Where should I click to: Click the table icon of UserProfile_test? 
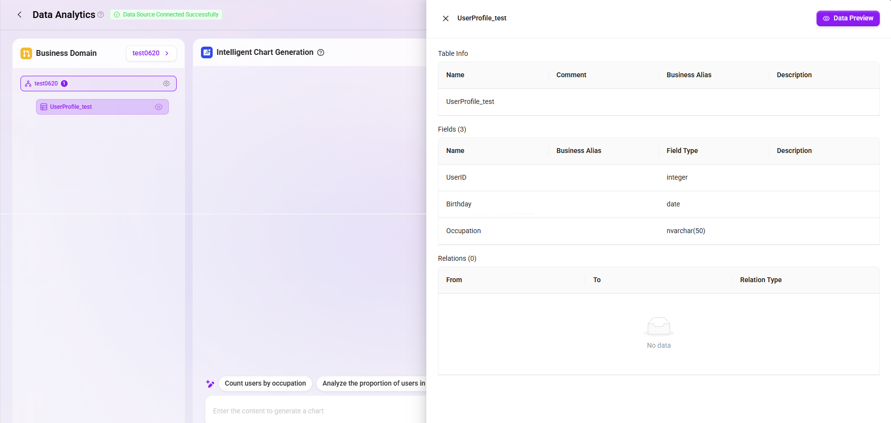pos(44,107)
